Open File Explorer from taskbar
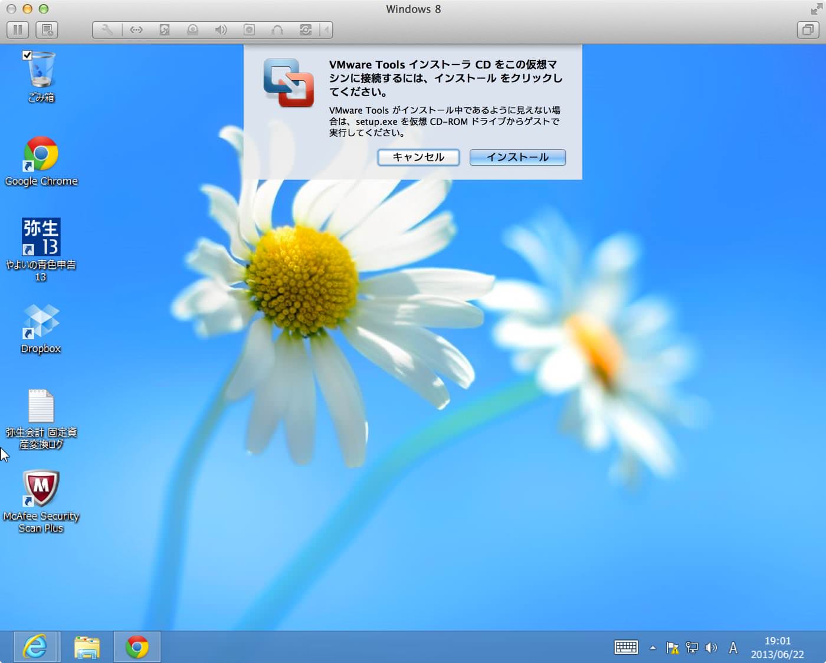 (x=87, y=647)
